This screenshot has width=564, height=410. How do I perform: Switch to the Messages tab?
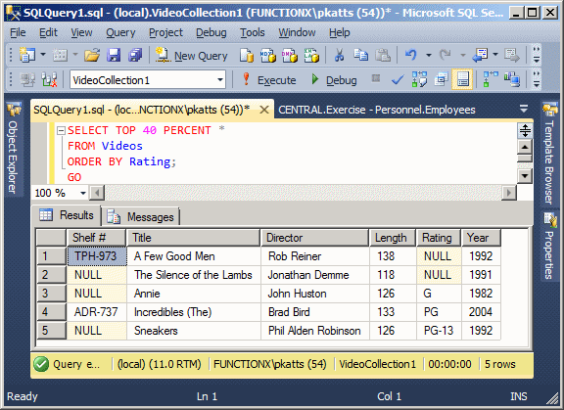[x=141, y=216]
